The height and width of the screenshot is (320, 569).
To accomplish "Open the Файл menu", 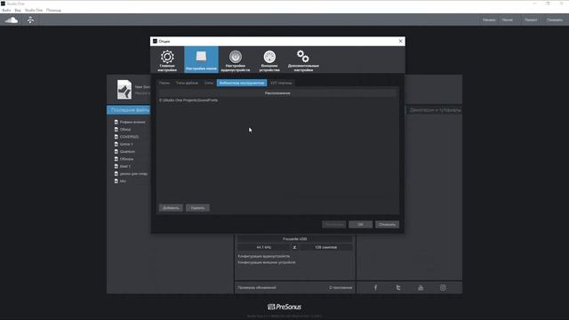I will coord(6,10).
